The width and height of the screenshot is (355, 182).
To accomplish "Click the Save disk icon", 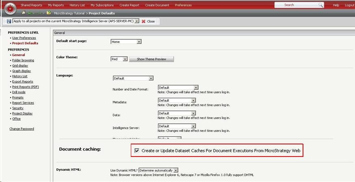I will [x=9, y=21].
